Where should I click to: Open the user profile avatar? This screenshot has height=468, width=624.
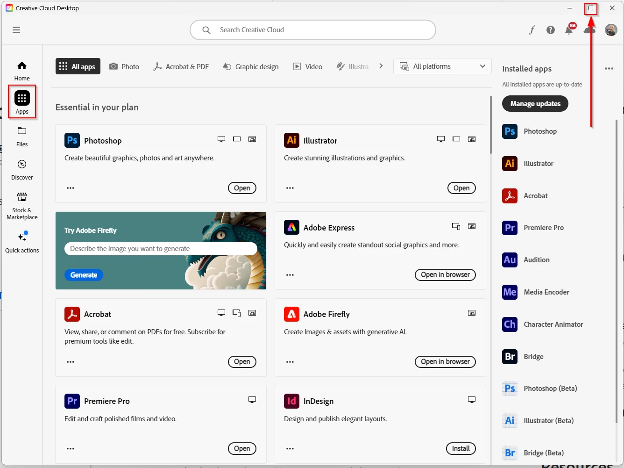(611, 30)
